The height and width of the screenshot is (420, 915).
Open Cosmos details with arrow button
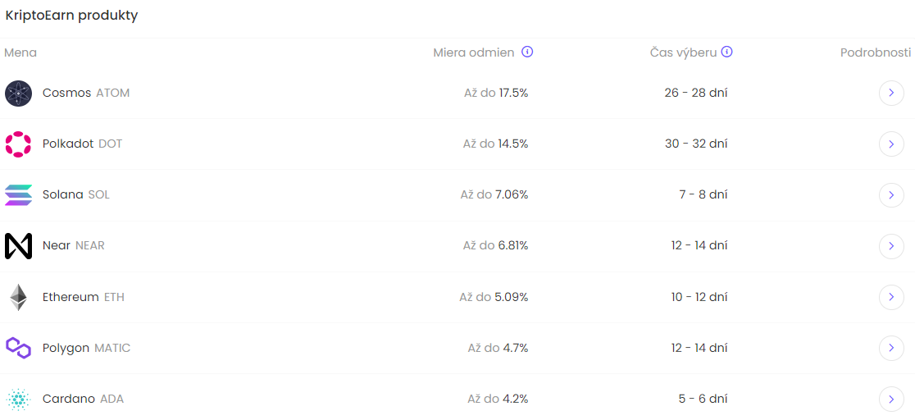coord(891,94)
